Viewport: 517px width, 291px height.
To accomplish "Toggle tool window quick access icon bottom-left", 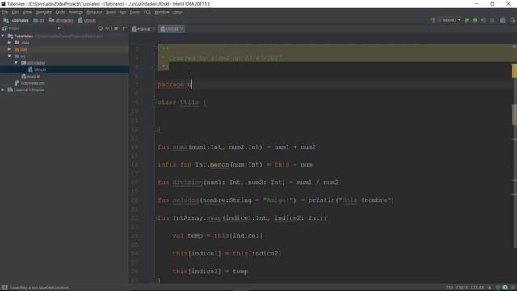I will 5,288.
